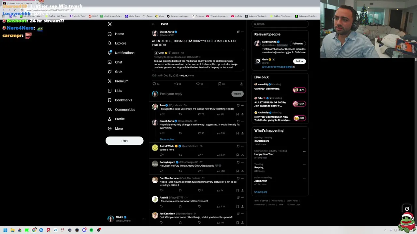Open more options for Praying trend
This screenshot has width=417, height=234.
click(x=304, y=165)
